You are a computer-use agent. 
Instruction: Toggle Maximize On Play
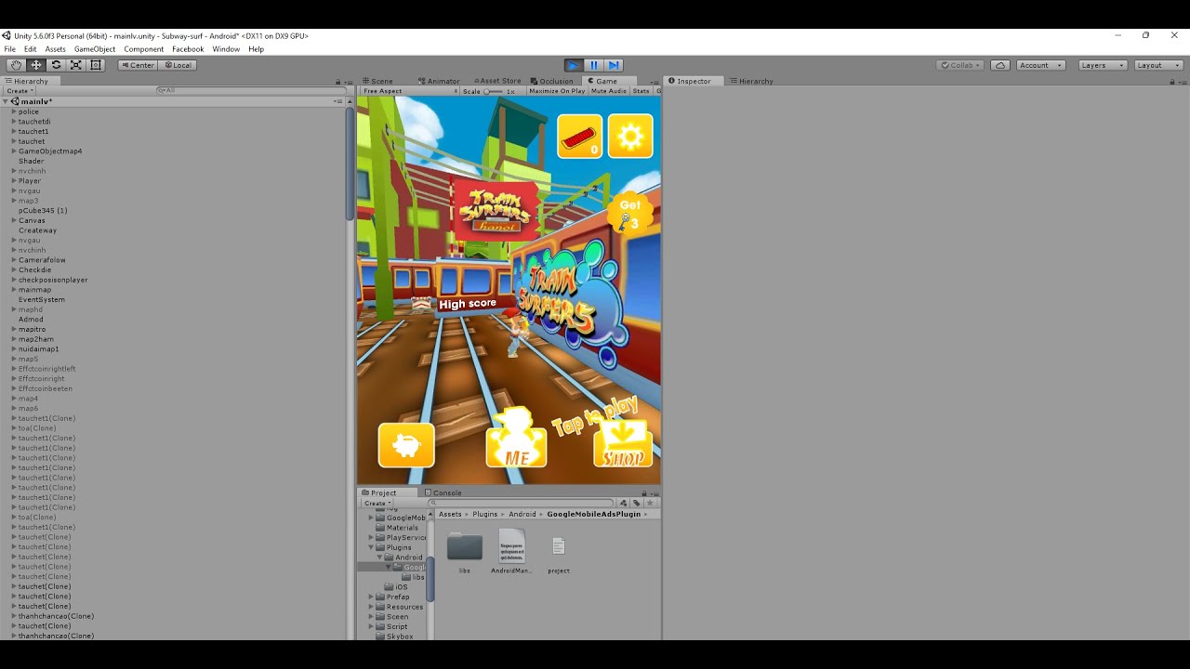click(557, 91)
